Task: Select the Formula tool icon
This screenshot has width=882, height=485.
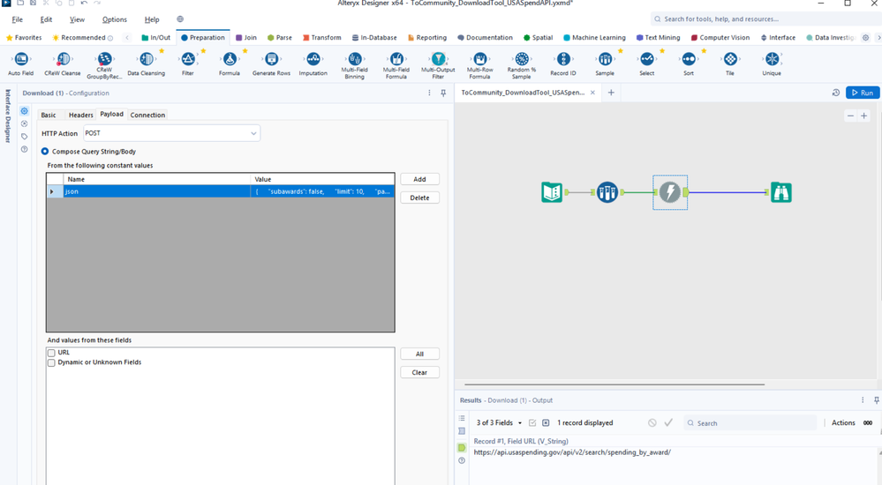Action: point(230,59)
